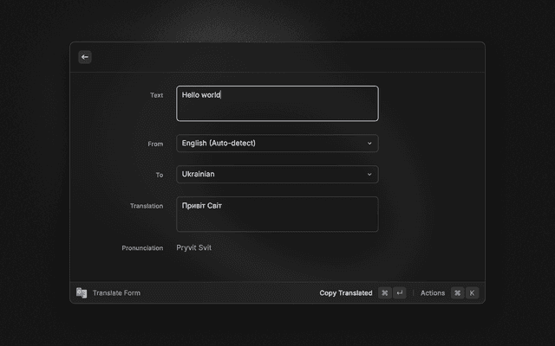The width and height of the screenshot is (555, 346).
Task: Click the Translation output text area
Action: point(277,214)
